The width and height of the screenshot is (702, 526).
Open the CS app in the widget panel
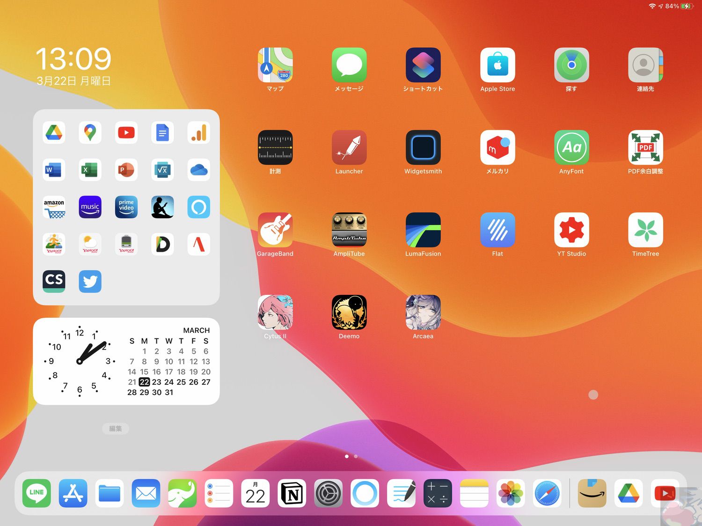click(54, 281)
